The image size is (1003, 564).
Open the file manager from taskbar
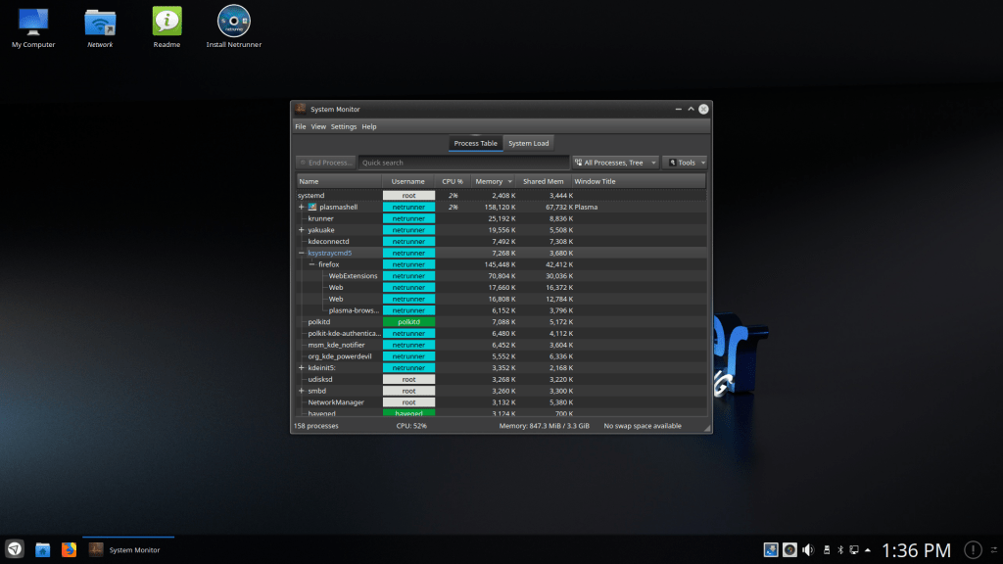[43, 550]
